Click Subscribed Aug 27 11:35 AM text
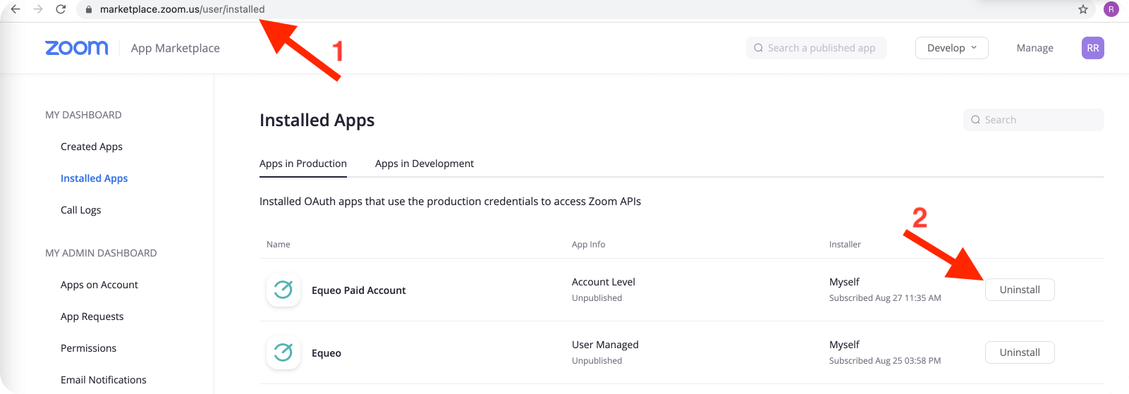Screen dimensions: 1129x394 coord(885,298)
